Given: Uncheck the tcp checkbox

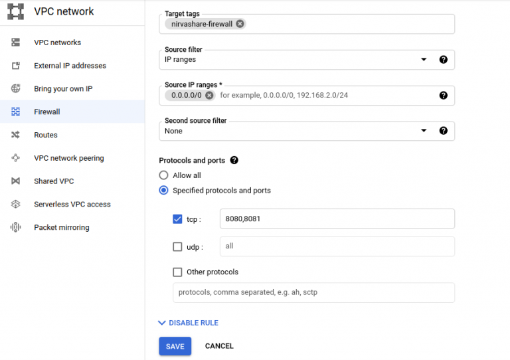Looking at the screenshot, I should tap(177, 219).
